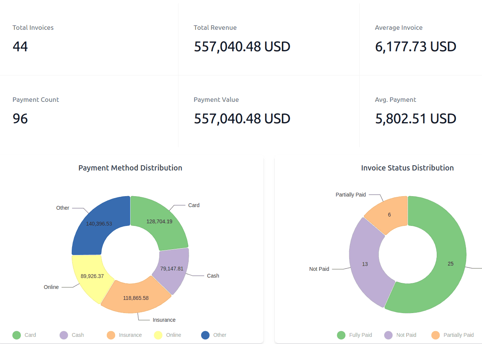Click the Invoice Status Distribution title

407,168
